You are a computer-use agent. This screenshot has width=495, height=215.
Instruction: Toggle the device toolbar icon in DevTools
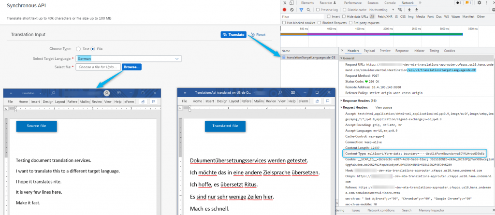[291, 3]
